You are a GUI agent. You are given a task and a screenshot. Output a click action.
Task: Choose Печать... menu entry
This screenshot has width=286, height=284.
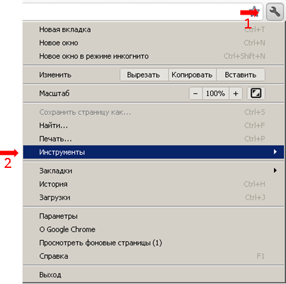click(153, 139)
